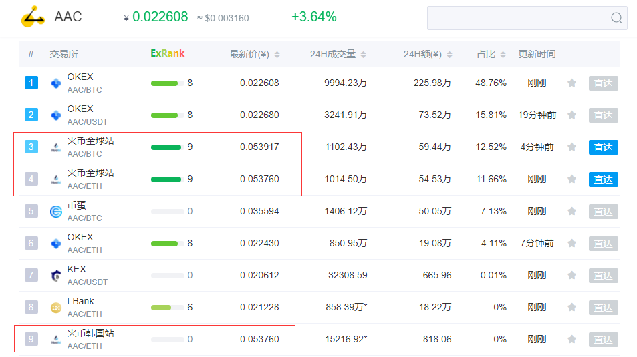The width and height of the screenshot is (637, 357).
Task: Click 直达 button for OKEX AAC/USDT
Action: [604, 115]
